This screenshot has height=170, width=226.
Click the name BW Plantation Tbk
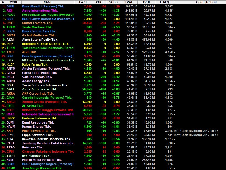pyautogui.click(x=36, y=156)
